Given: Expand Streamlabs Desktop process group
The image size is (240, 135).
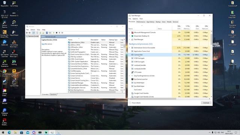Looking at the screenshot, I should pyautogui.click(x=129, y=36).
